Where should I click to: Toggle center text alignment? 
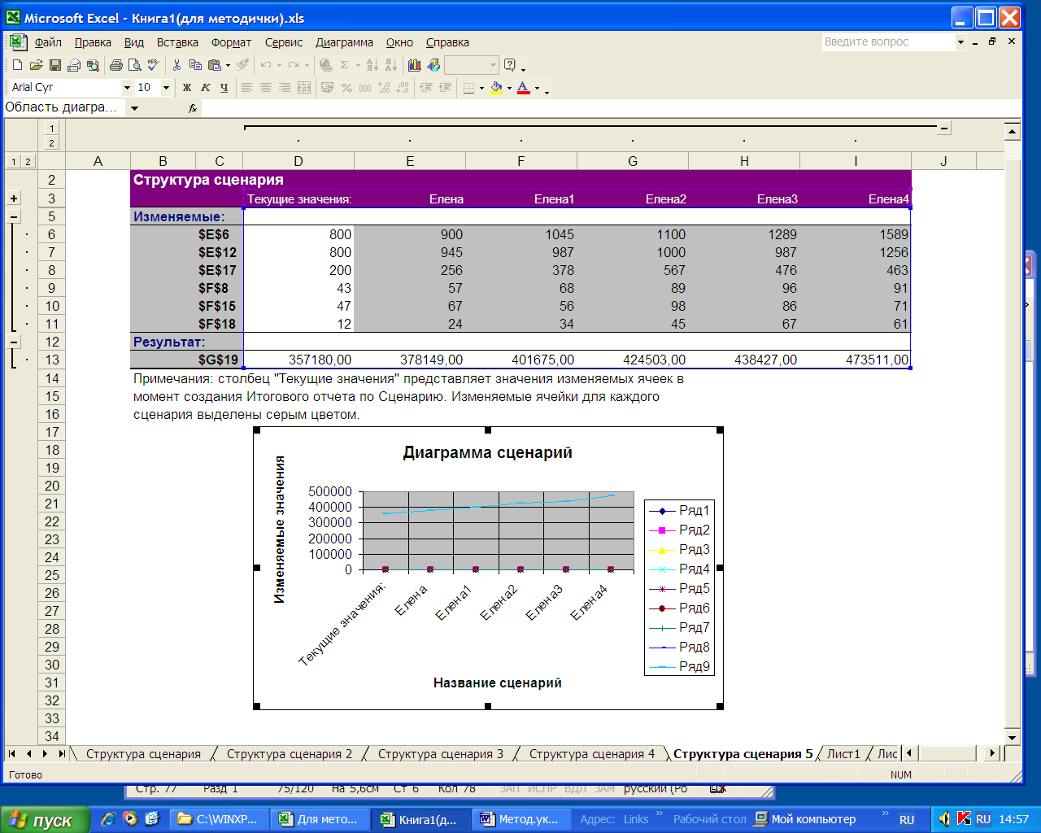266,88
